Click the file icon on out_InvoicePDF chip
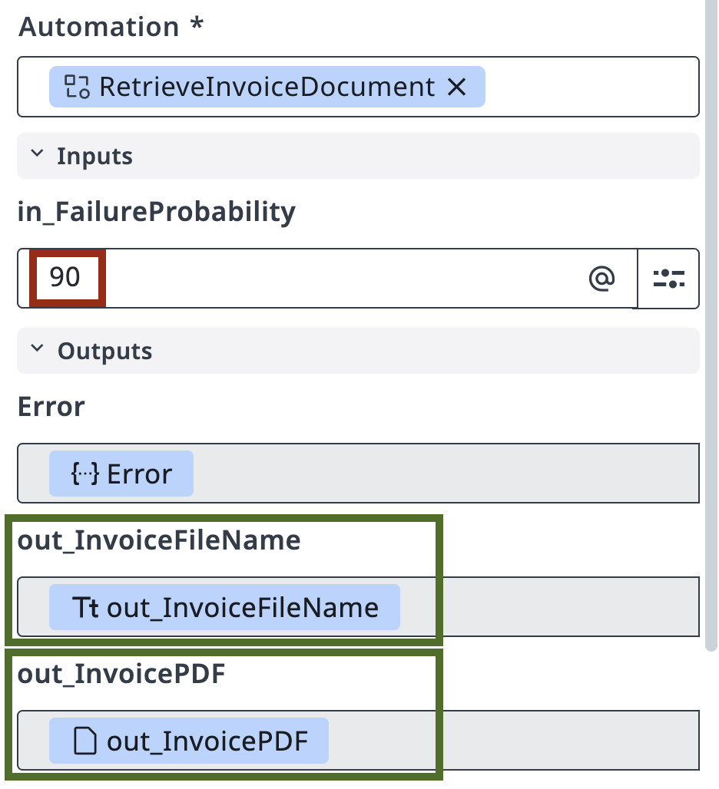This screenshot has height=789, width=719. point(85,741)
